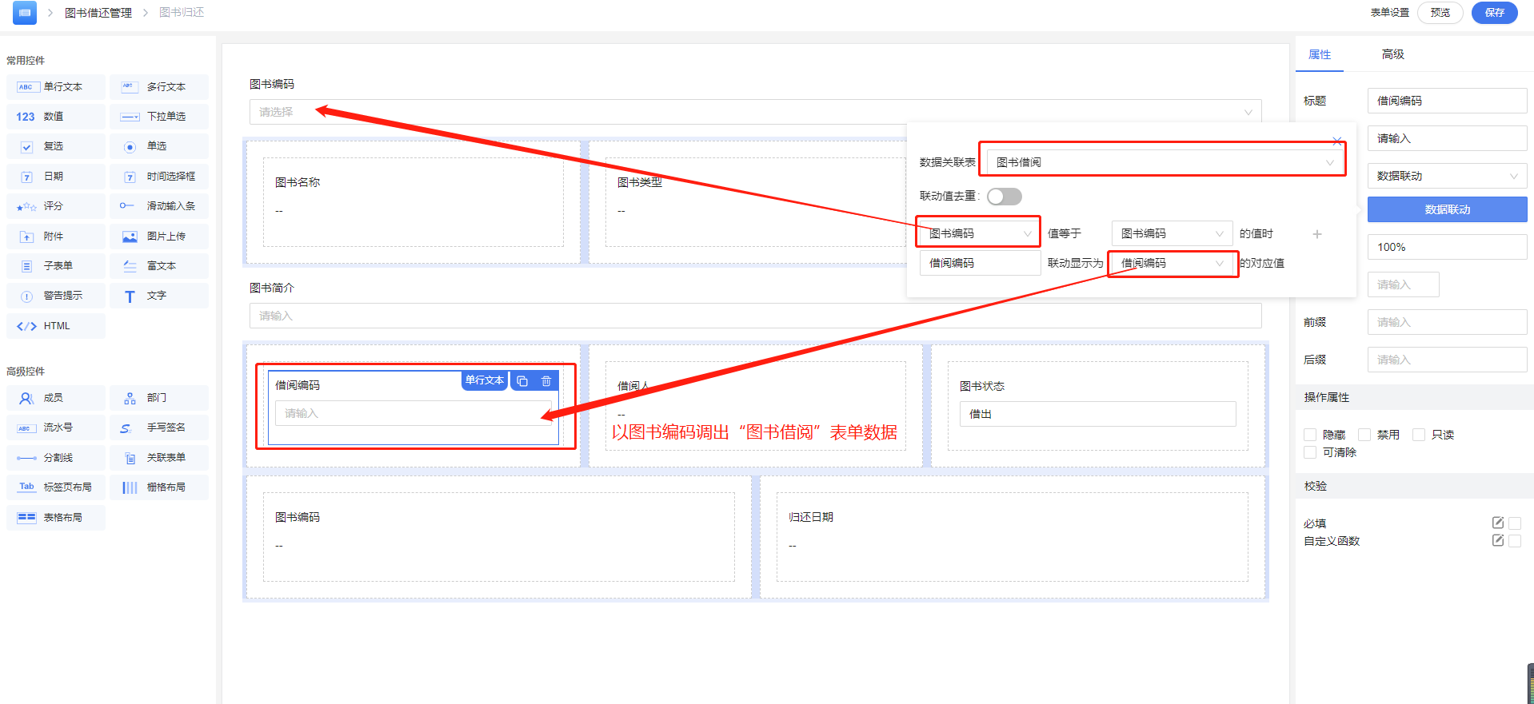Check the 隐藏 checkbox
Image resolution: width=1534 pixels, height=704 pixels.
[1310, 435]
